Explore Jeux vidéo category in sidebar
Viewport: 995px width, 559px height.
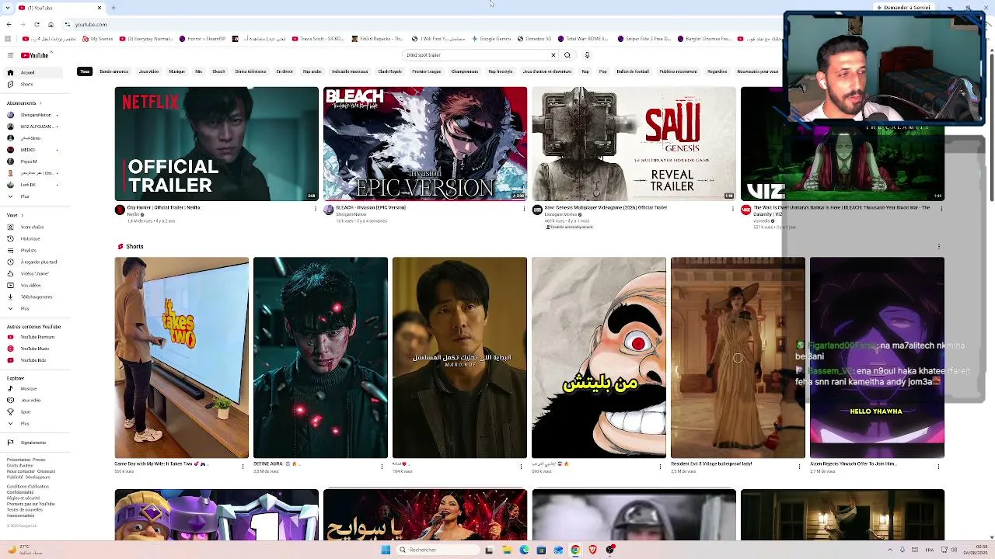click(36, 400)
